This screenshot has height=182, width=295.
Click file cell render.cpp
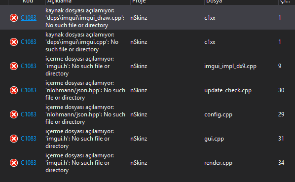(x=218, y=163)
